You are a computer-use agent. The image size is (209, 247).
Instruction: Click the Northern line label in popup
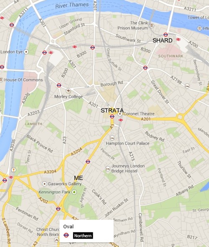[83, 235]
